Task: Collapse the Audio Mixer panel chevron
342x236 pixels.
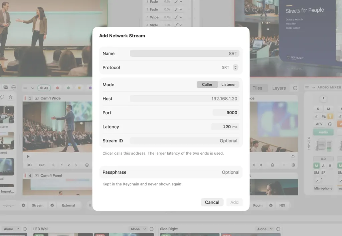Action: click(314, 87)
